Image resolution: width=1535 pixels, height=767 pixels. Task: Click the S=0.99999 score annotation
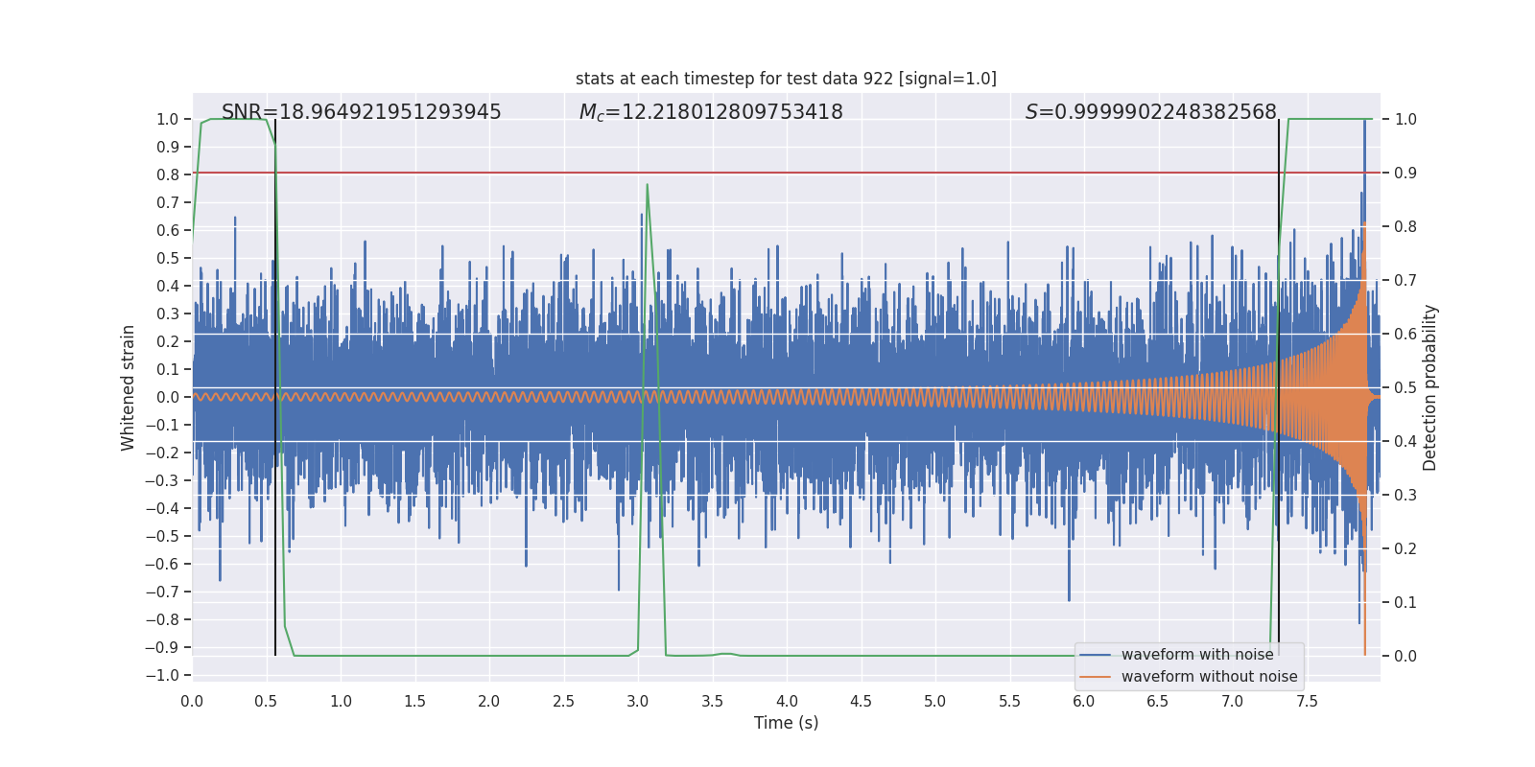click(x=1150, y=112)
